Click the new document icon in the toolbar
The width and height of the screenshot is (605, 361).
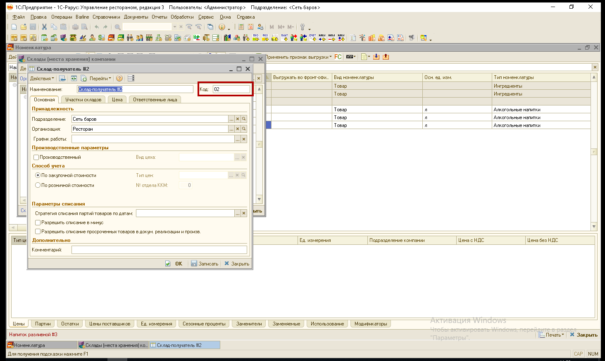pyautogui.click(x=14, y=27)
